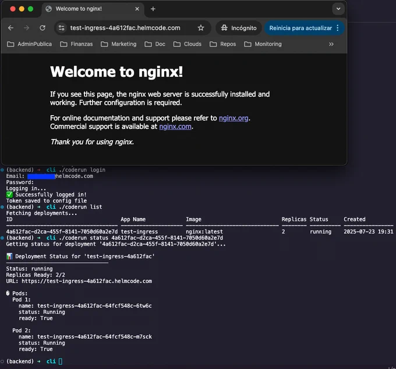Viewport: 396px width, 369px height.
Task: Open Chrome three-dot menu
Action: [338, 28]
